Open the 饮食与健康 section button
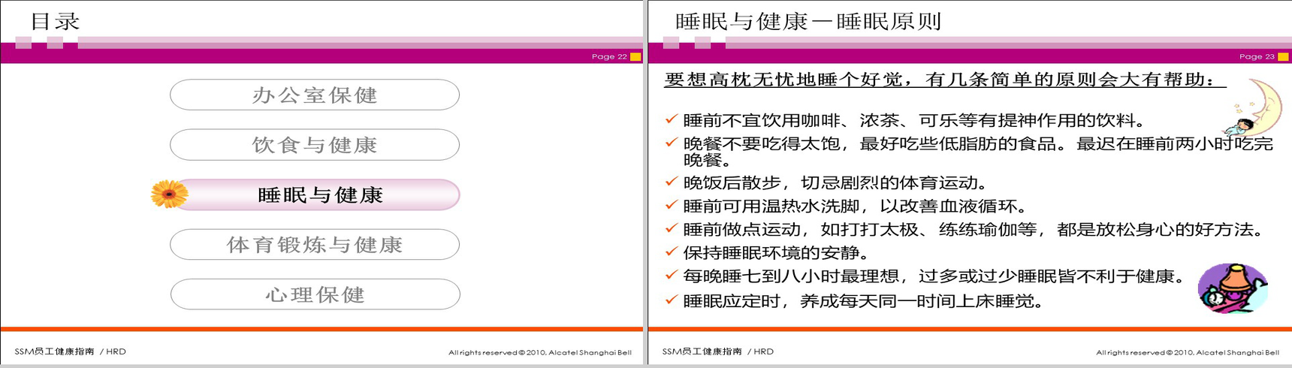1292x368 pixels. (315, 145)
